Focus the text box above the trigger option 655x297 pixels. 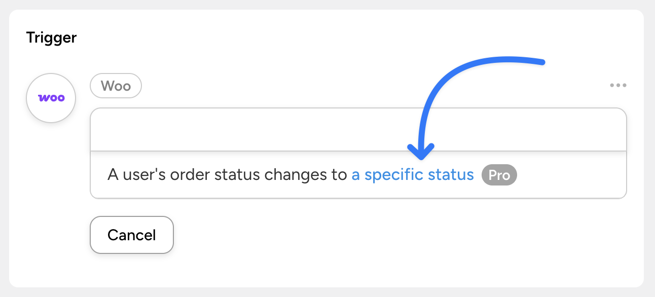358,130
